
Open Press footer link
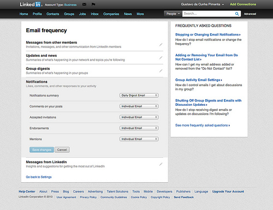click(x=55, y=191)
